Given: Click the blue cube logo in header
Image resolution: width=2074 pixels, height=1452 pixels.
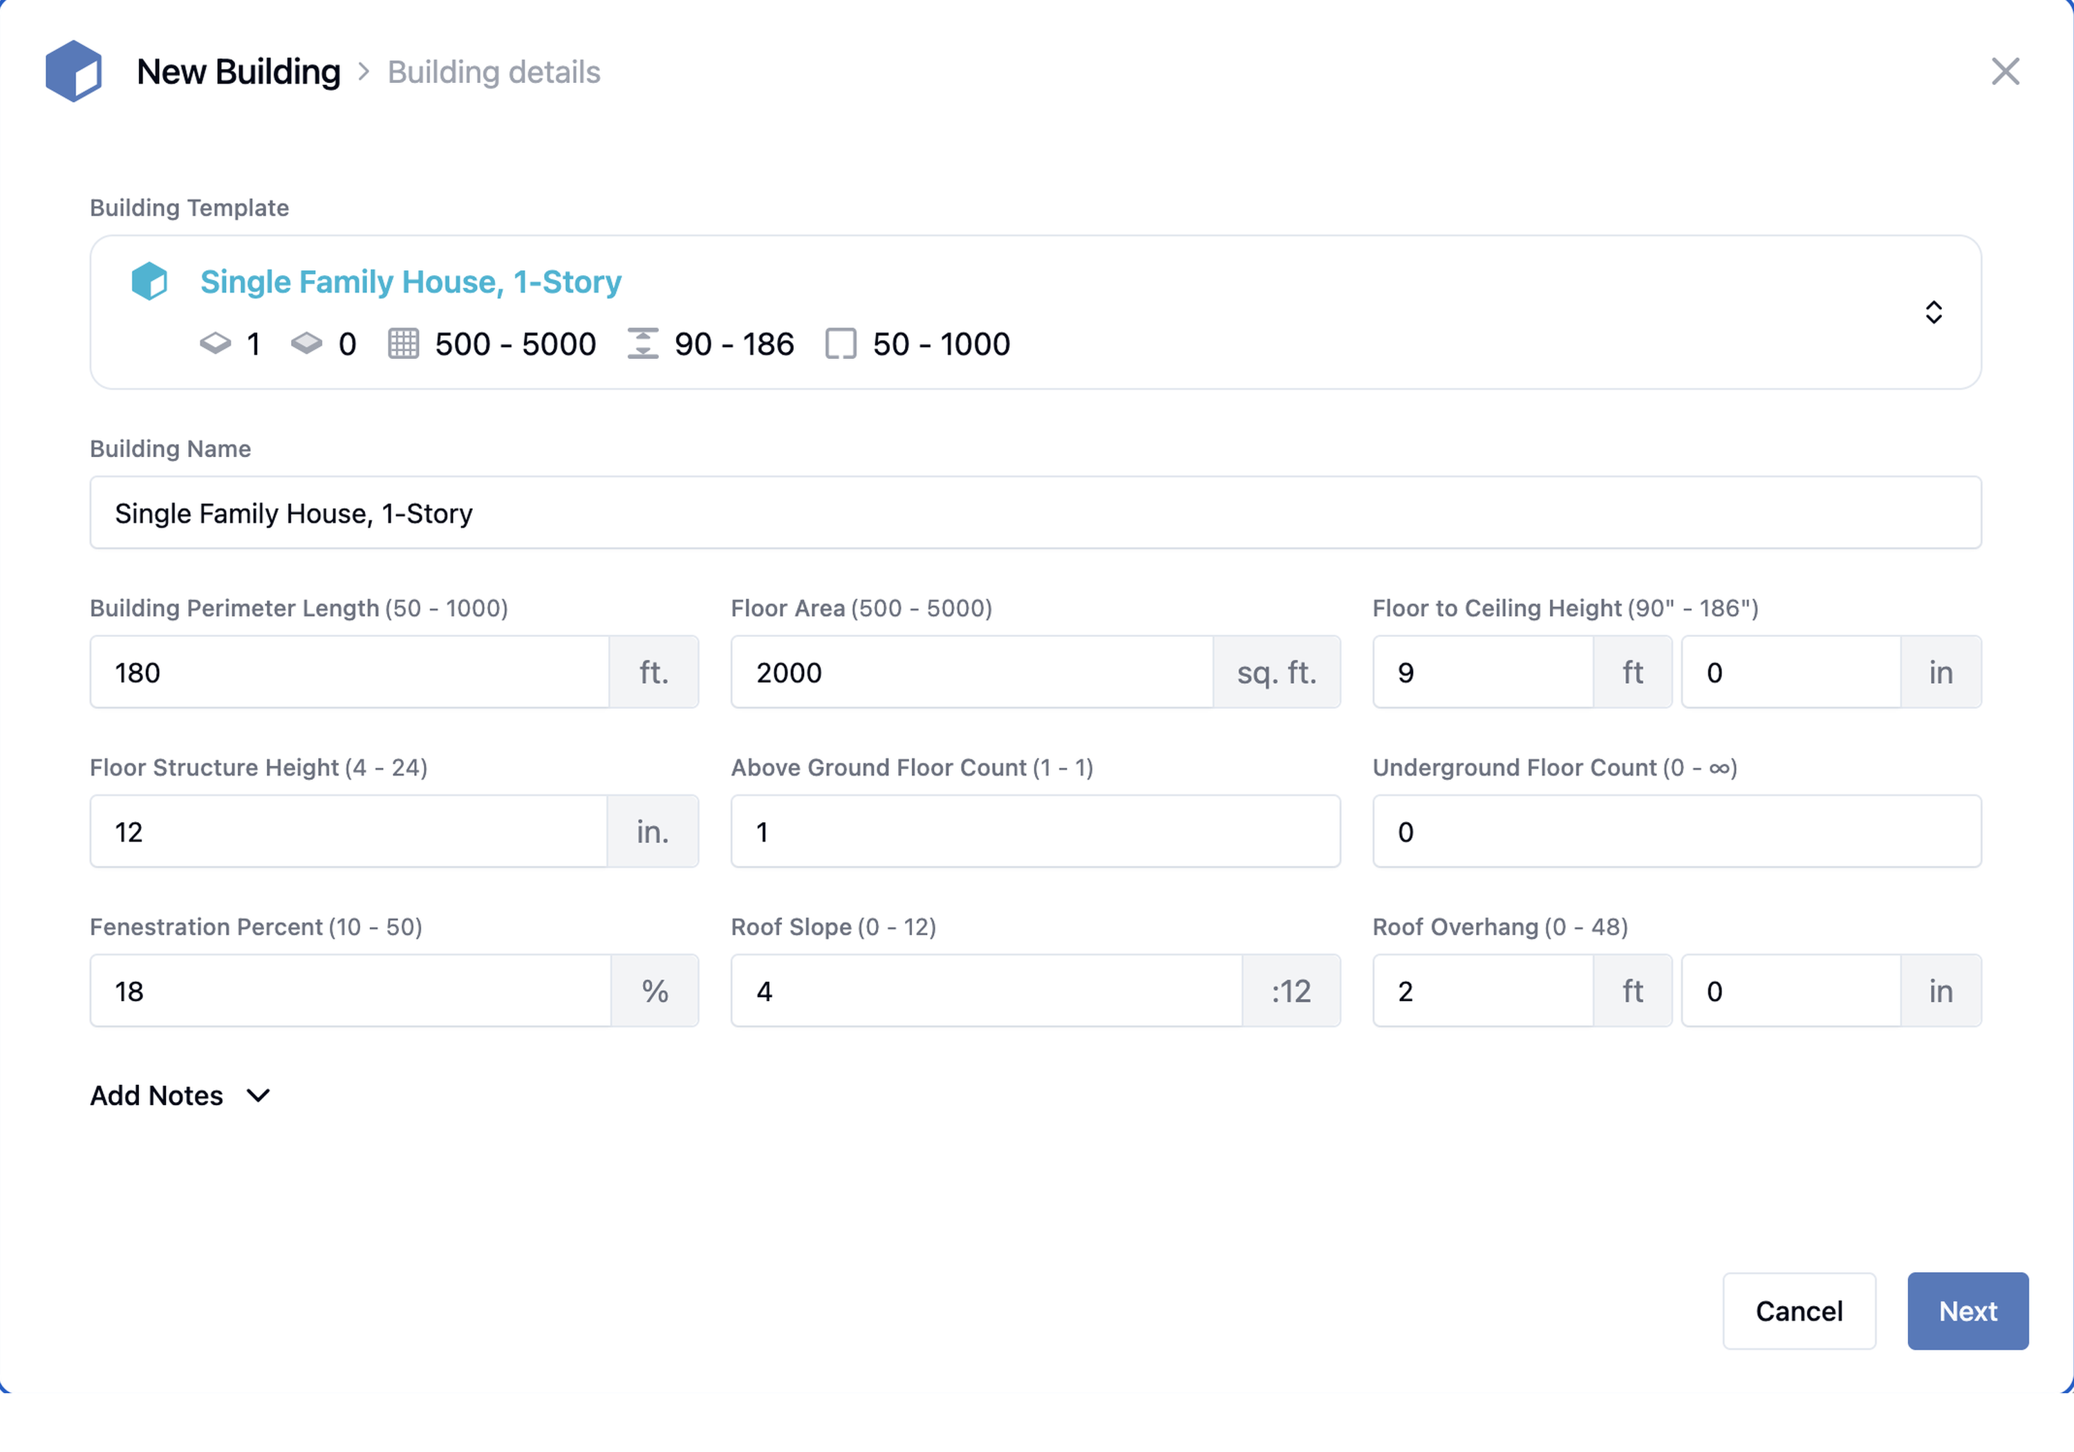Looking at the screenshot, I should [73, 71].
